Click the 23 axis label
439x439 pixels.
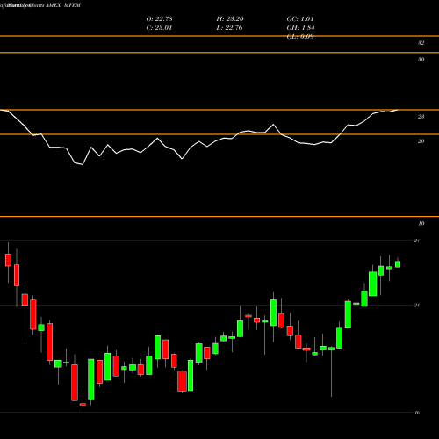coord(421,117)
